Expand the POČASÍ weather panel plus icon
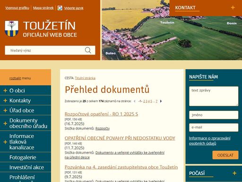This screenshot has width=242, height=182. point(234,173)
